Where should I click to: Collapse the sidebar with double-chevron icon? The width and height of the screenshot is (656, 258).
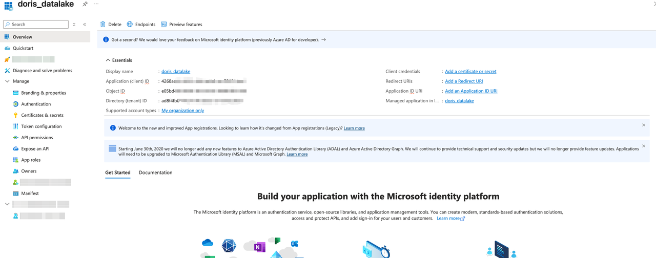click(x=85, y=24)
